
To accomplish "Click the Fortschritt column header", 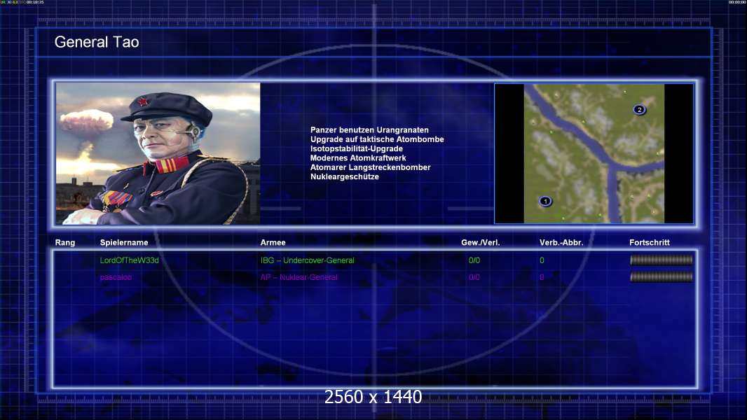I will click(650, 243).
